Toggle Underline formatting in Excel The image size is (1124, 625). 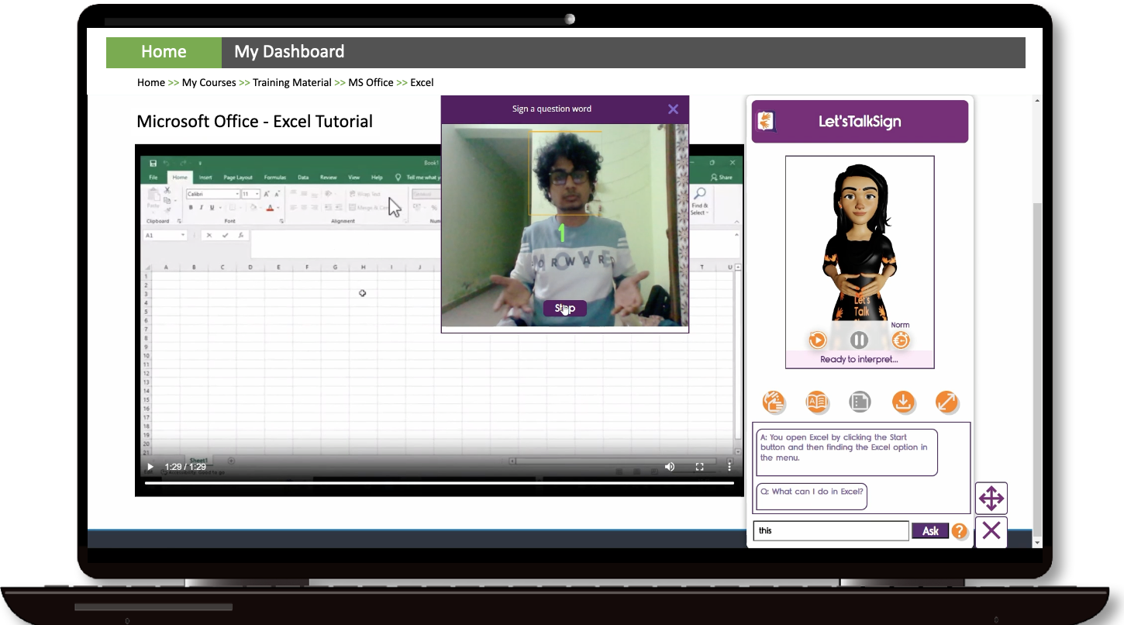(x=211, y=208)
